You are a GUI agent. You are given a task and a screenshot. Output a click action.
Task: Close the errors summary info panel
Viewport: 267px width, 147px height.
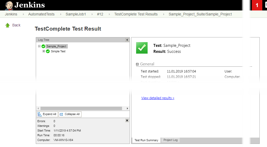pyautogui.click(x=127, y=121)
